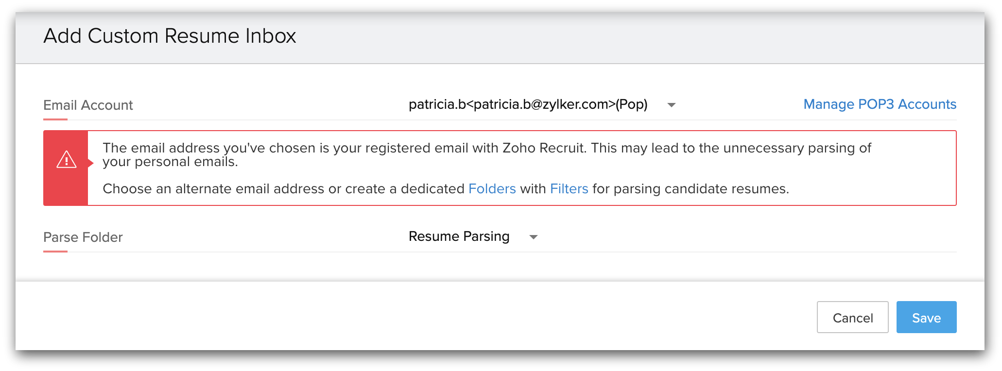This screenshot has width=1002, height=371.
Task: Expand the Email Account dropdown arrow
Action: coord(672,105)
